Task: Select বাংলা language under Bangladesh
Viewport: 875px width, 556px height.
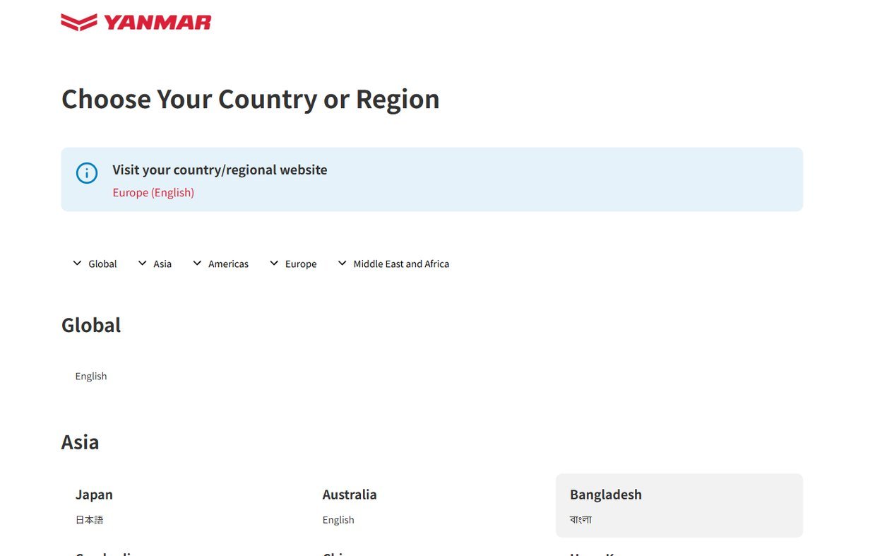Action: [x=581, y=519]
